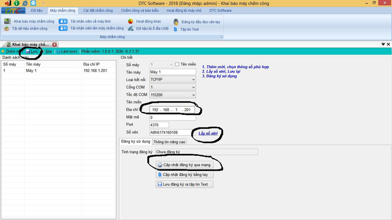Click the Tải dữ liệu chấm công icon
The height and width of the screenshot is (220, 392).
[7, 29]
